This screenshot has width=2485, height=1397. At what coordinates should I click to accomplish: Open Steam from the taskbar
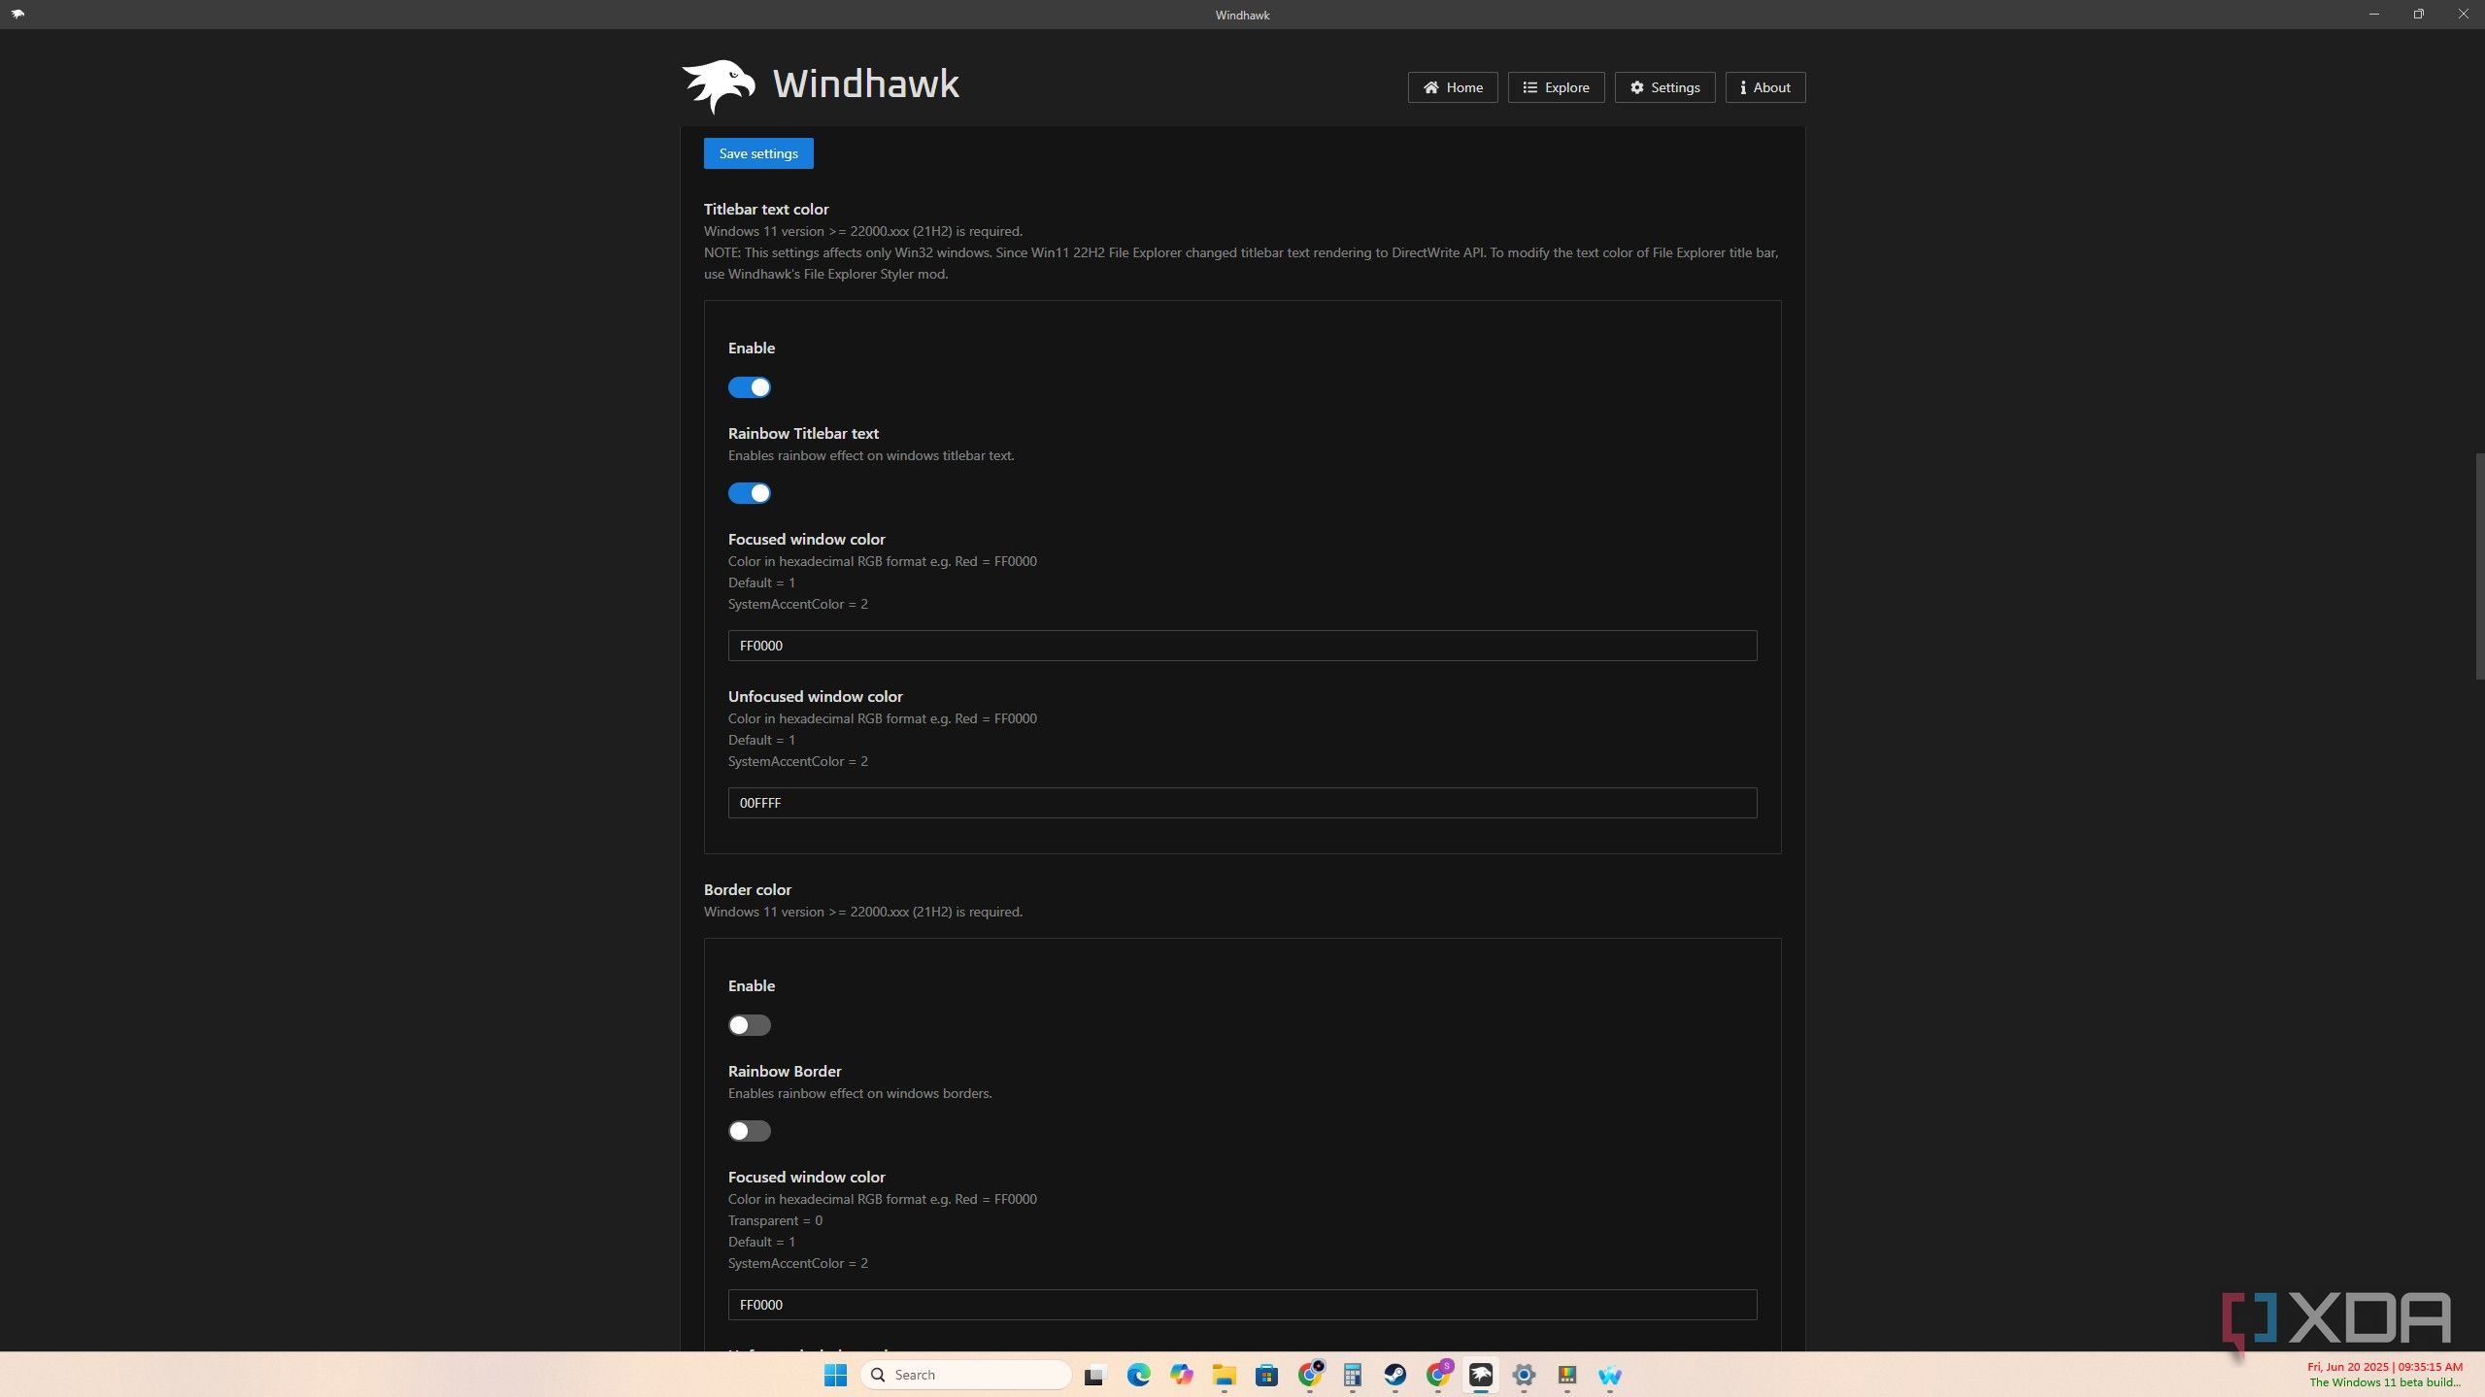[x=1395, y=1375]
